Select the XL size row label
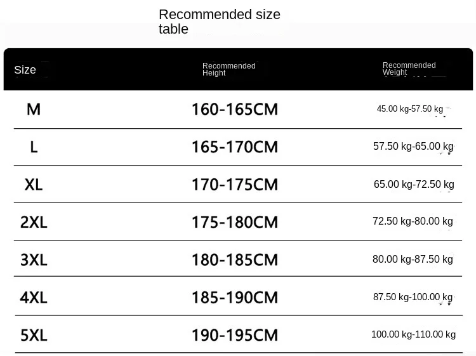The width and height of the screenshot is (476, 356). coord(34,185)
